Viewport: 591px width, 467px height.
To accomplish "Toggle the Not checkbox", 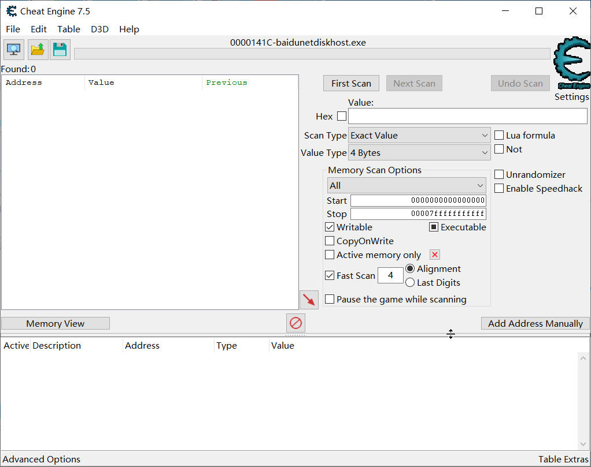I will pyautogui.click(x=499, y=149).
